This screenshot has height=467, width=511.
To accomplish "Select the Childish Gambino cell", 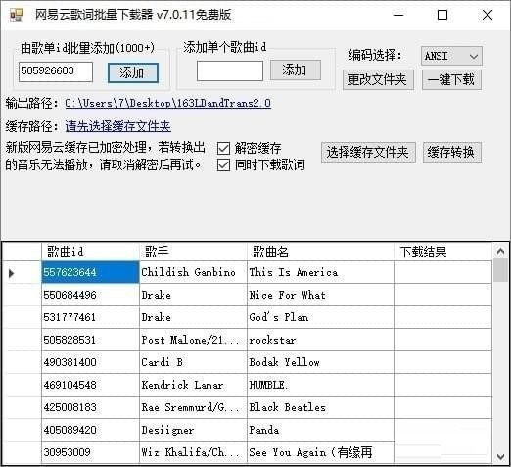I will click(193, 272).
